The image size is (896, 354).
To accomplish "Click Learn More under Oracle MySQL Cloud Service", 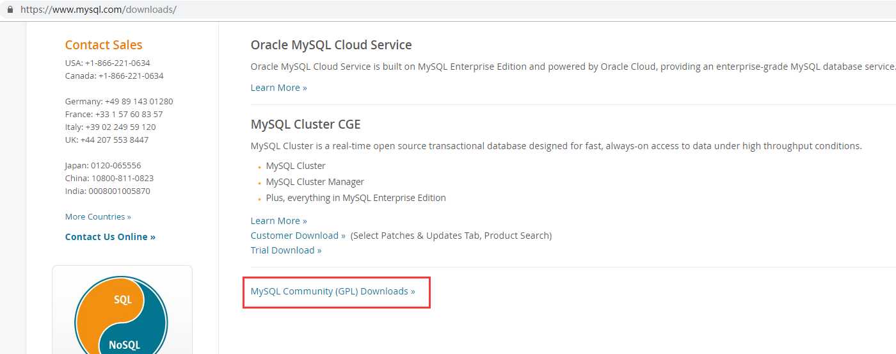I will pos(278,88).
